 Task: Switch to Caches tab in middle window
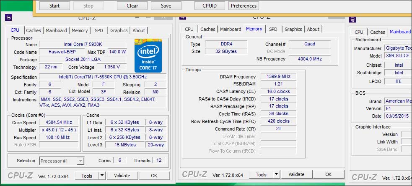(208, 29)
